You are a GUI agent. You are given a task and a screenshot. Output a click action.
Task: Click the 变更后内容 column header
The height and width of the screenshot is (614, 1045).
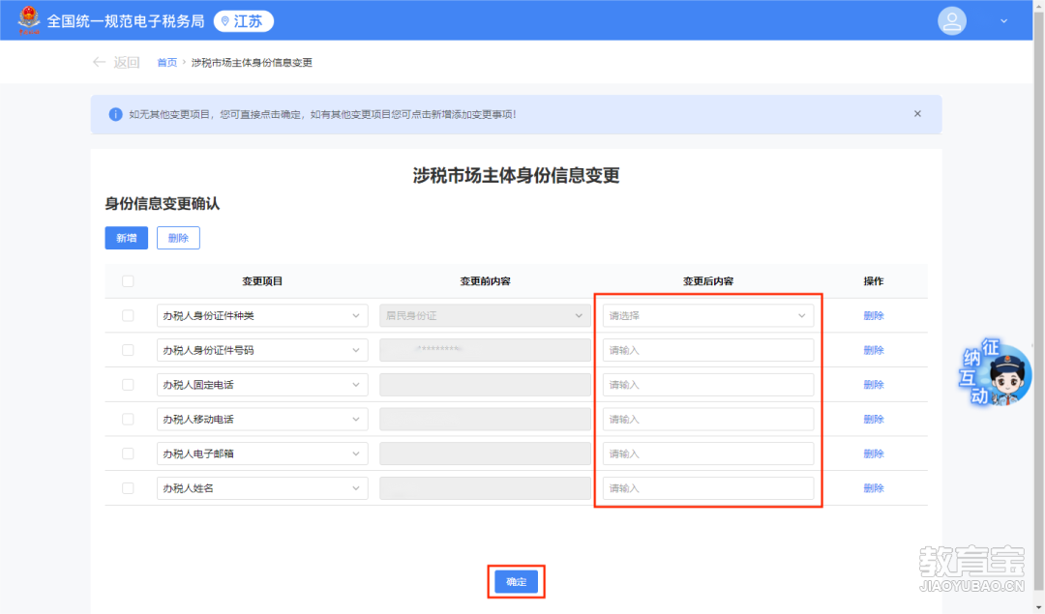707,281
